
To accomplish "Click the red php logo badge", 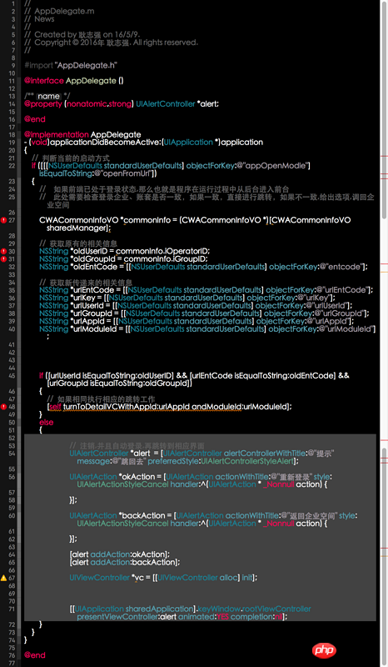I will pos(324,650).
